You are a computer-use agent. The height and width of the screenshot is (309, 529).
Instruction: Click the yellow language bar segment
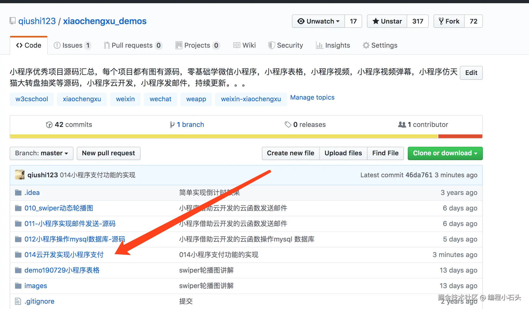click(x=224, y=137)
